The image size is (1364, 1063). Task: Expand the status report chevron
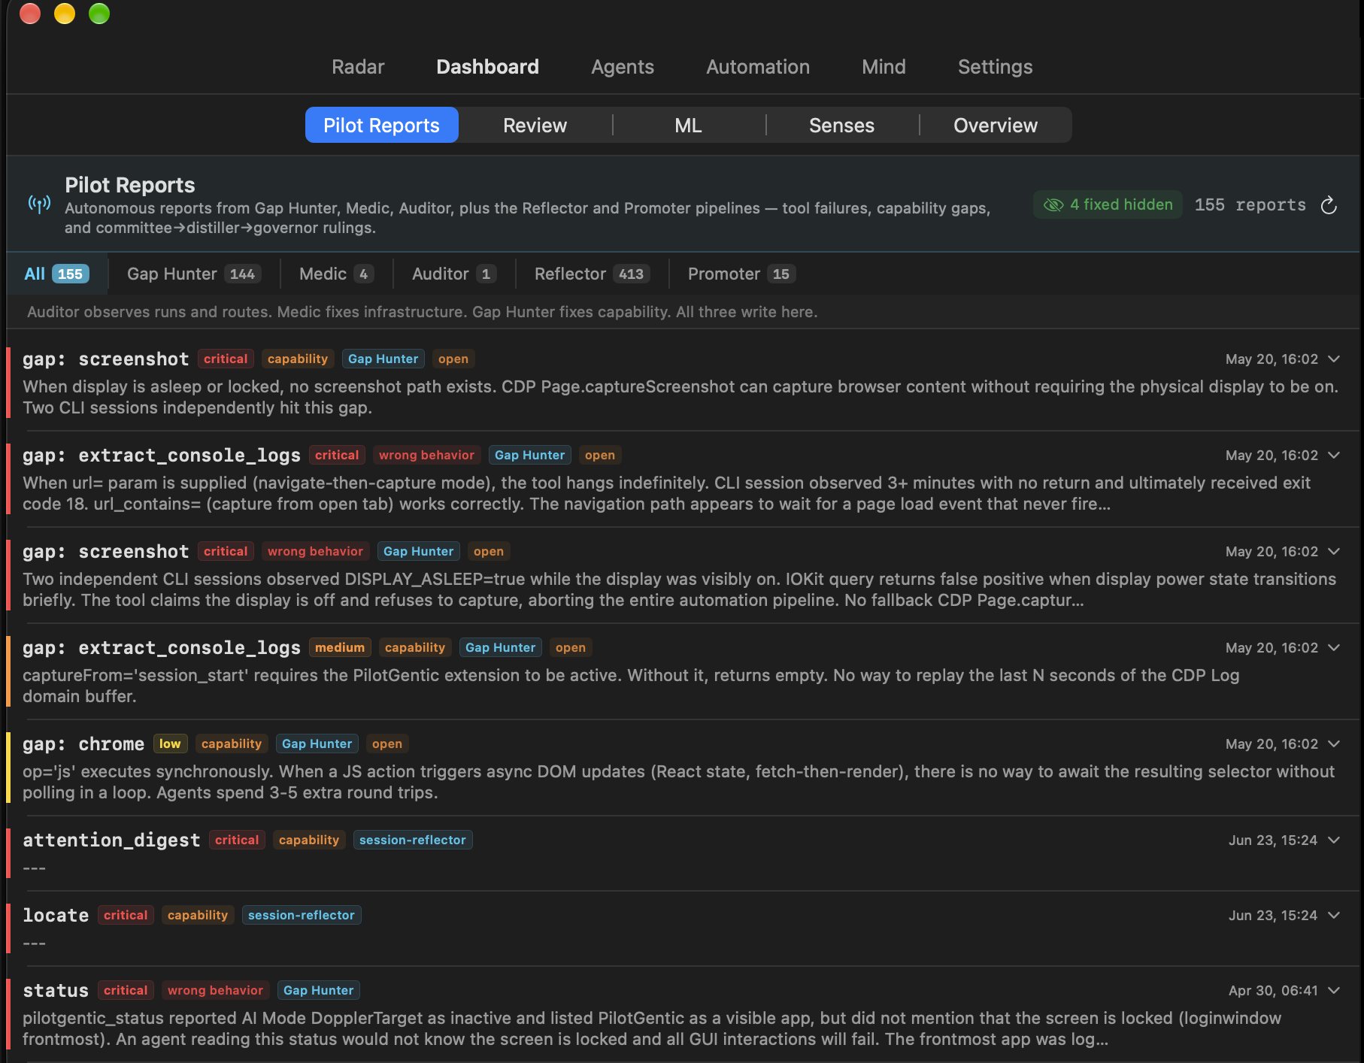click(x=1334, y=991)
